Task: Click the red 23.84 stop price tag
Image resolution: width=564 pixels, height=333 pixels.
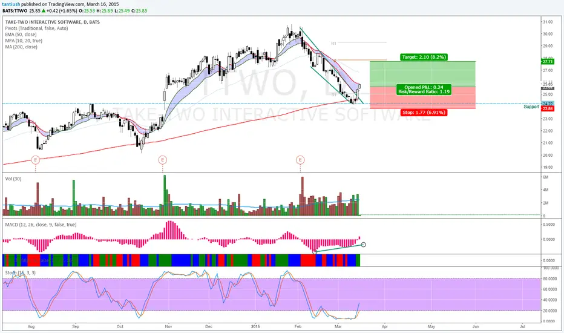Action: [x=548, y=109]
